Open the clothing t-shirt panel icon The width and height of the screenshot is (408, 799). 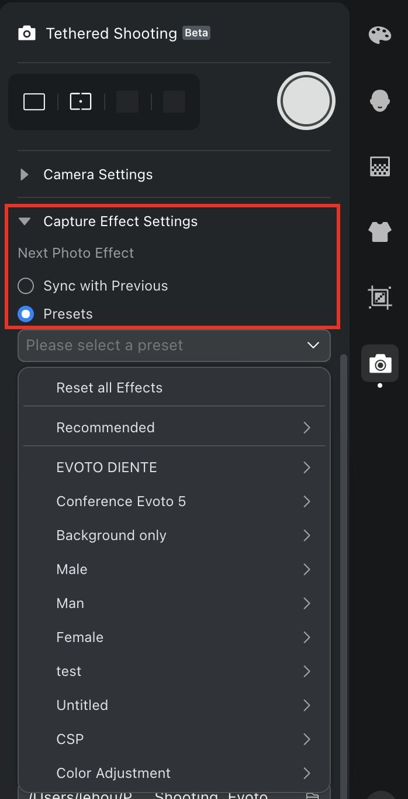(x=380, y=232)
